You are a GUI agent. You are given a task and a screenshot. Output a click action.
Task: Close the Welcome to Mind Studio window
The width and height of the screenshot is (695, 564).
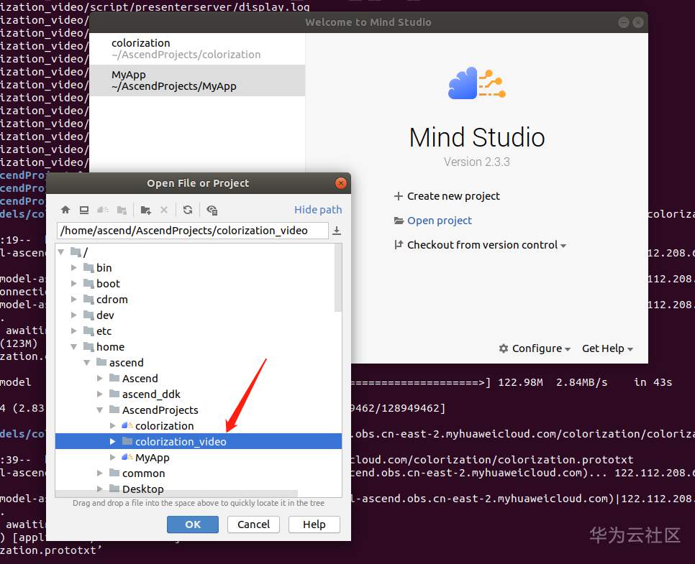(x=638, y=22)
